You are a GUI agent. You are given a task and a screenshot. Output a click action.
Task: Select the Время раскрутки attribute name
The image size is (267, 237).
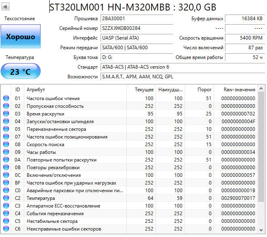[x=45, y=114]
